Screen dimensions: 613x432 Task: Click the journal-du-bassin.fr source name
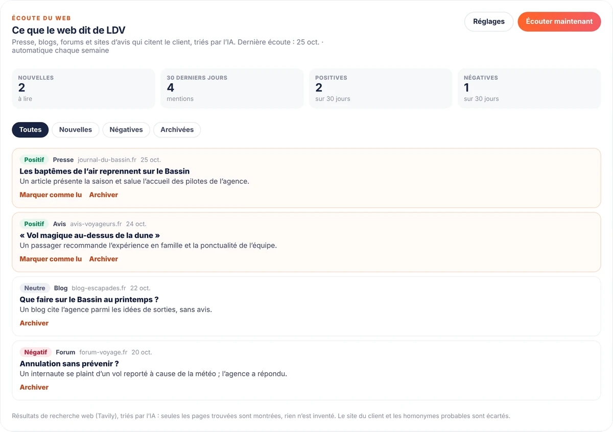coord(107,160)
